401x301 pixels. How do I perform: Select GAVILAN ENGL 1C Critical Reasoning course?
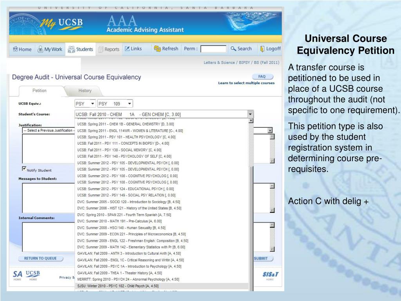tap(162, 260)
